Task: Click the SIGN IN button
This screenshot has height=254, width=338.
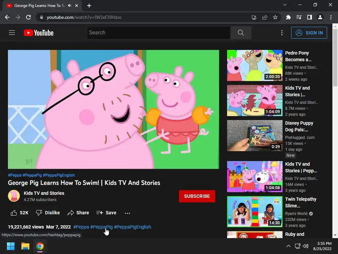Action: (x=309, y=33)
